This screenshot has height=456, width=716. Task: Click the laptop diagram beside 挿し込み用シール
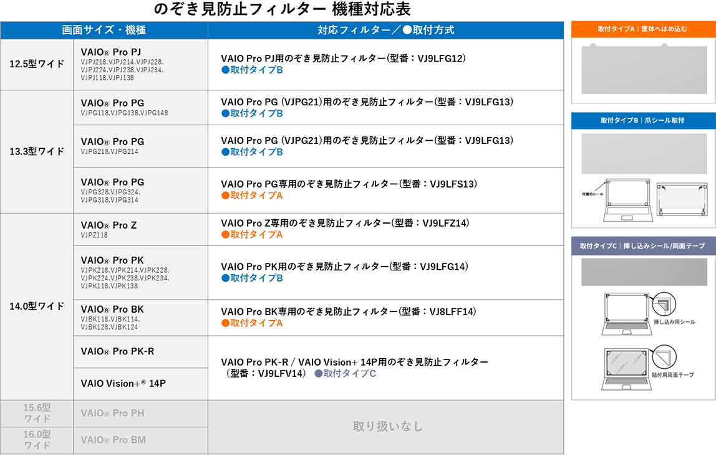click(627, 314)
